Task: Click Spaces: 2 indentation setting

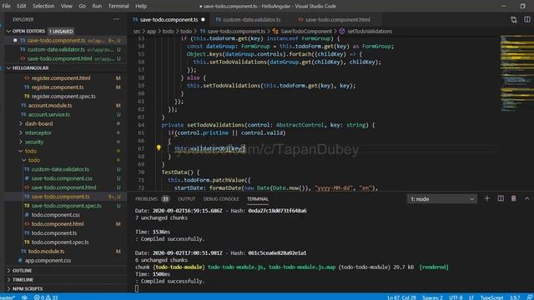Action: (432, 297)
